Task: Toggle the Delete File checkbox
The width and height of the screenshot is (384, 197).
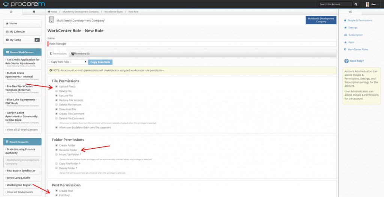Action: tap(57, 91)
